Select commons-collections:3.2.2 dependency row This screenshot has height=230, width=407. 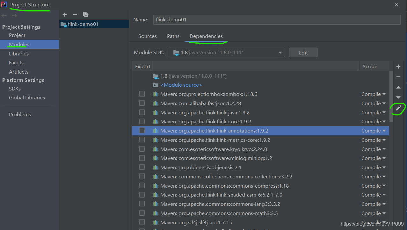(260, 176)
